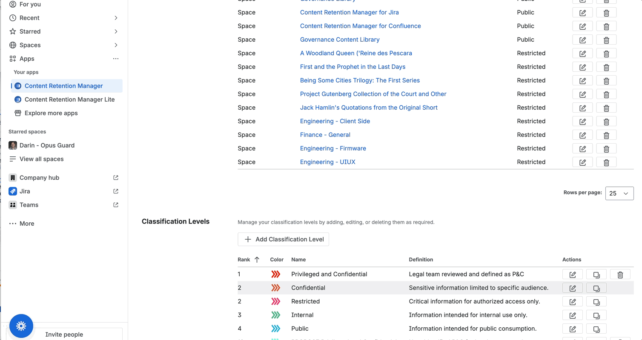Open the First and the Prophet space link

353,67
